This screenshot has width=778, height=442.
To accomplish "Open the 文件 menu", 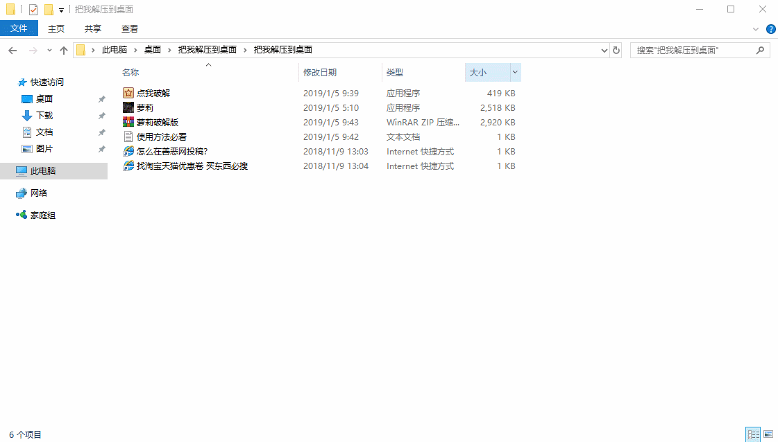I will 19,28.
